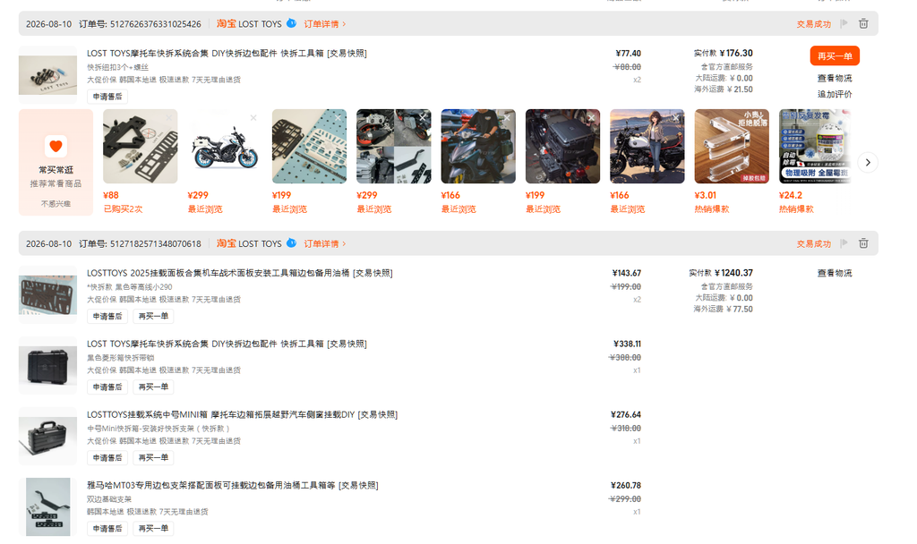
Task: Open 订单详情 for order 5127182571348070618
Action: coord(324,243)
